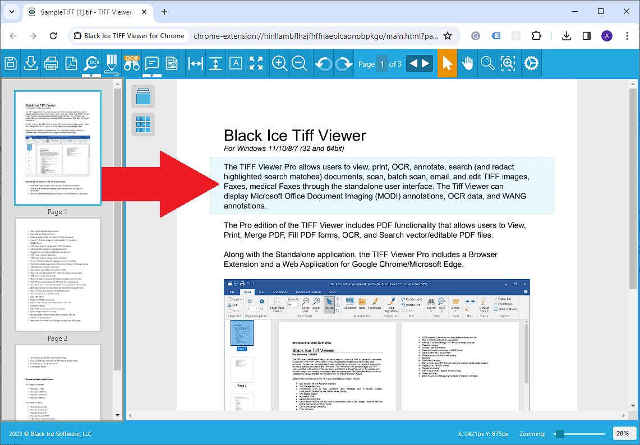Switch to stacked single-page view mode
Screen dimensions: 640x445
click(143, 96)
